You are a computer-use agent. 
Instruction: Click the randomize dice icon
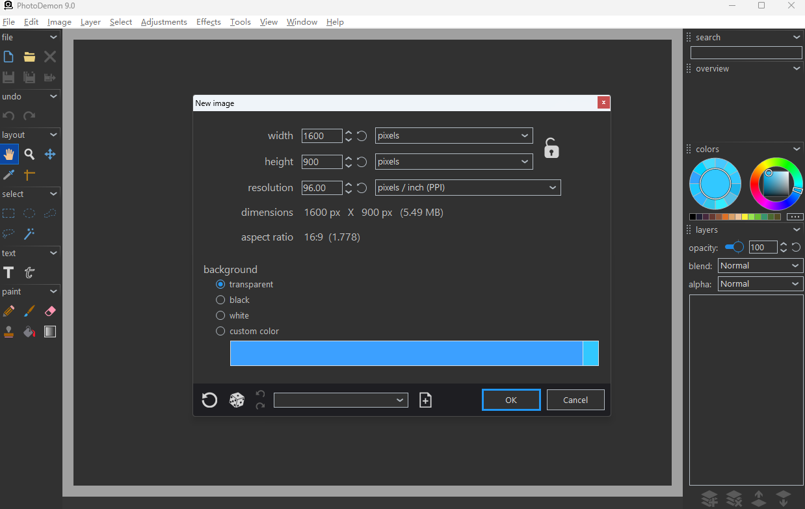pyautogui.click(x=237, y=400)
